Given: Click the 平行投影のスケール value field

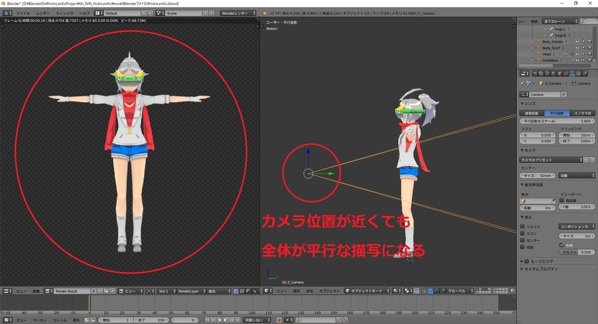Looking at the screenshot, I should (x=557, y=121).
